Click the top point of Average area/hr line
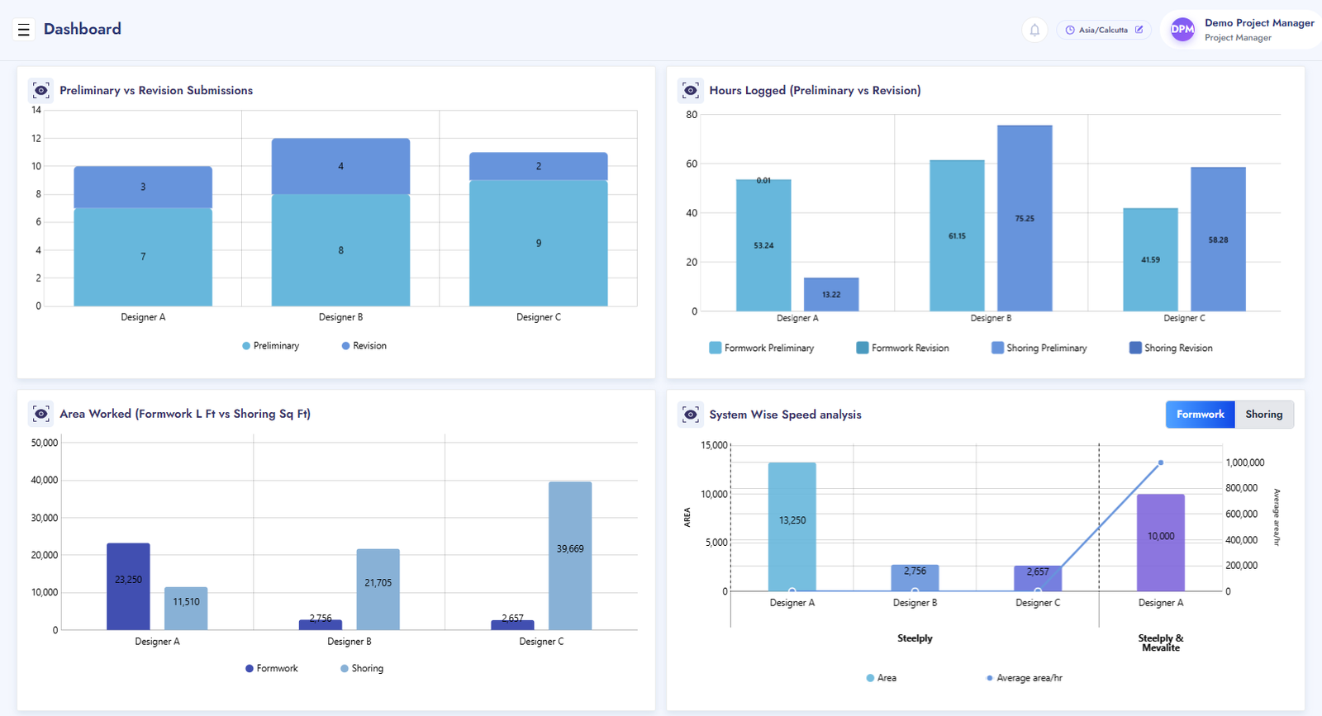The width and height of the screenshot is (1322, 716). coord(1161,462)
